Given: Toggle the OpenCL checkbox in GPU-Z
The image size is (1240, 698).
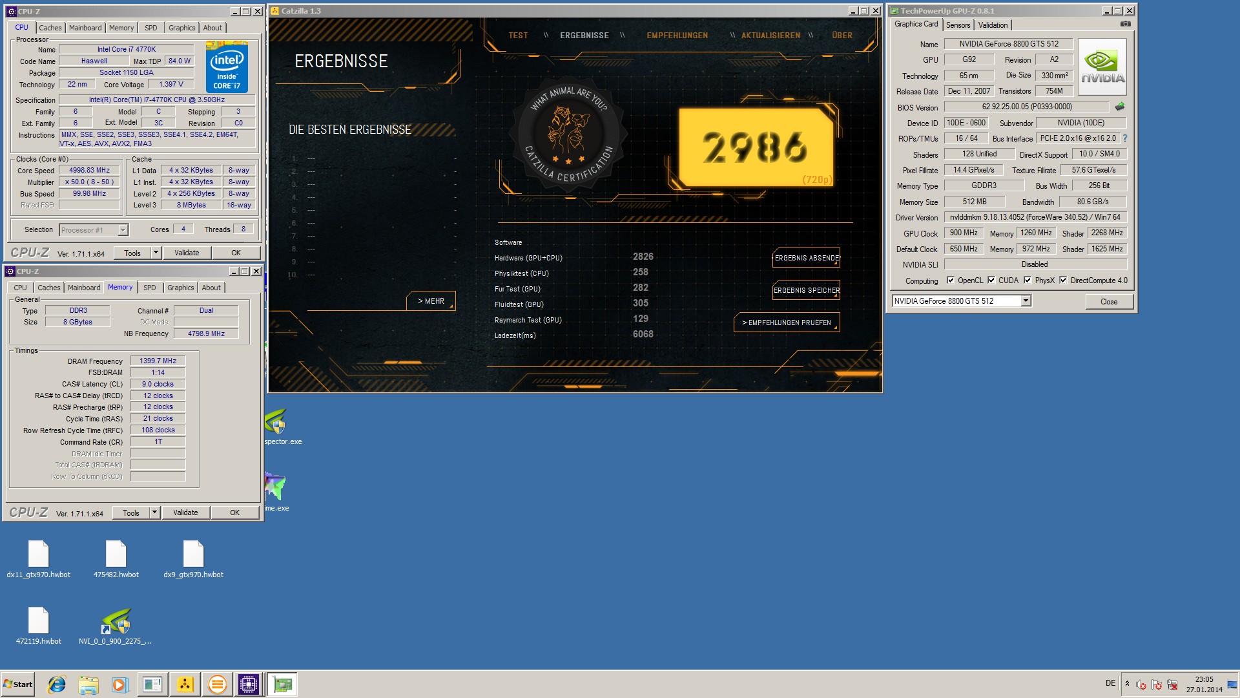Looking at the screenshot, I should 951,280.
